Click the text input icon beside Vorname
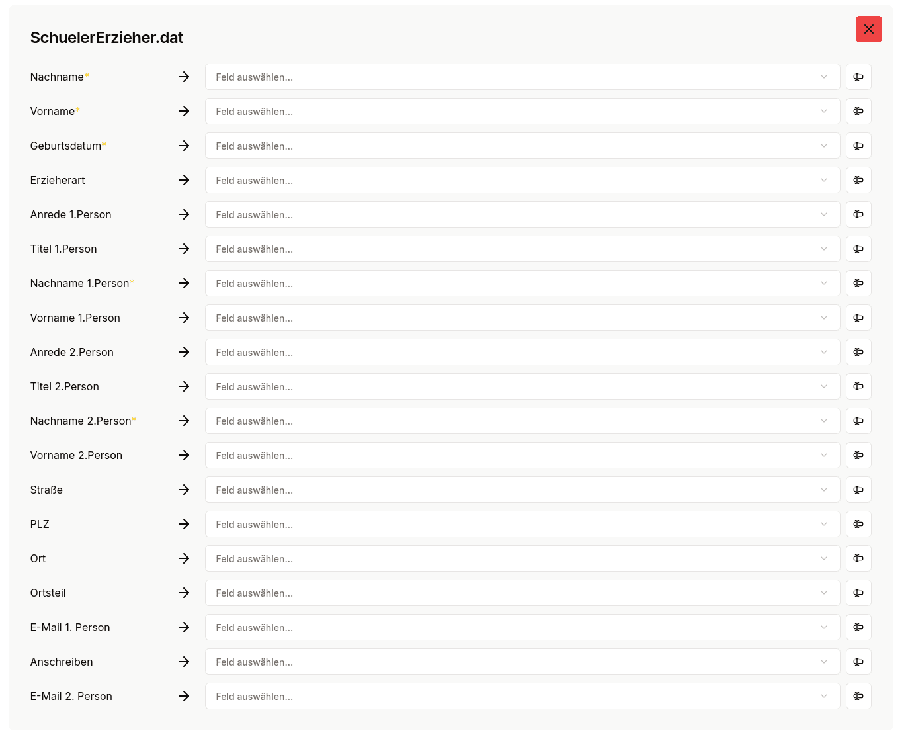 pyautogui.click(x=858, y=111)
